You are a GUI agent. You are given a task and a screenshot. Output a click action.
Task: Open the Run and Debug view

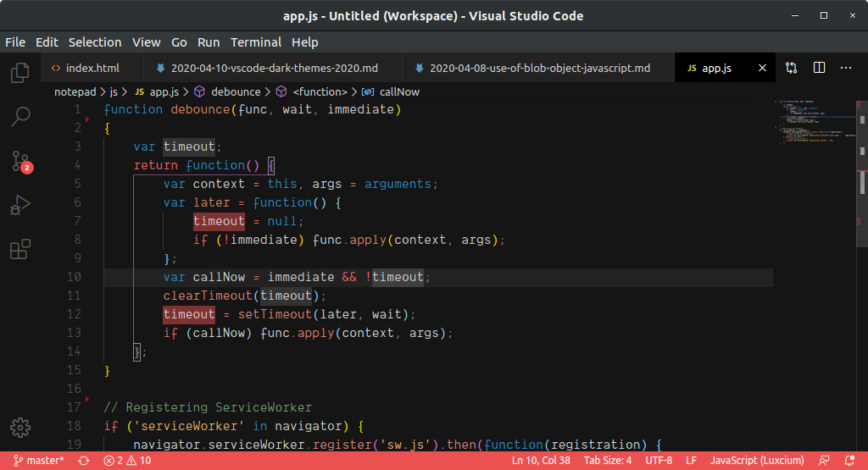[x=20, y=205]
